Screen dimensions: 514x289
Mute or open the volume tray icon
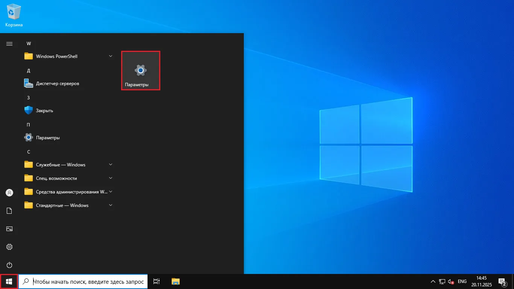tap(451, 281)
